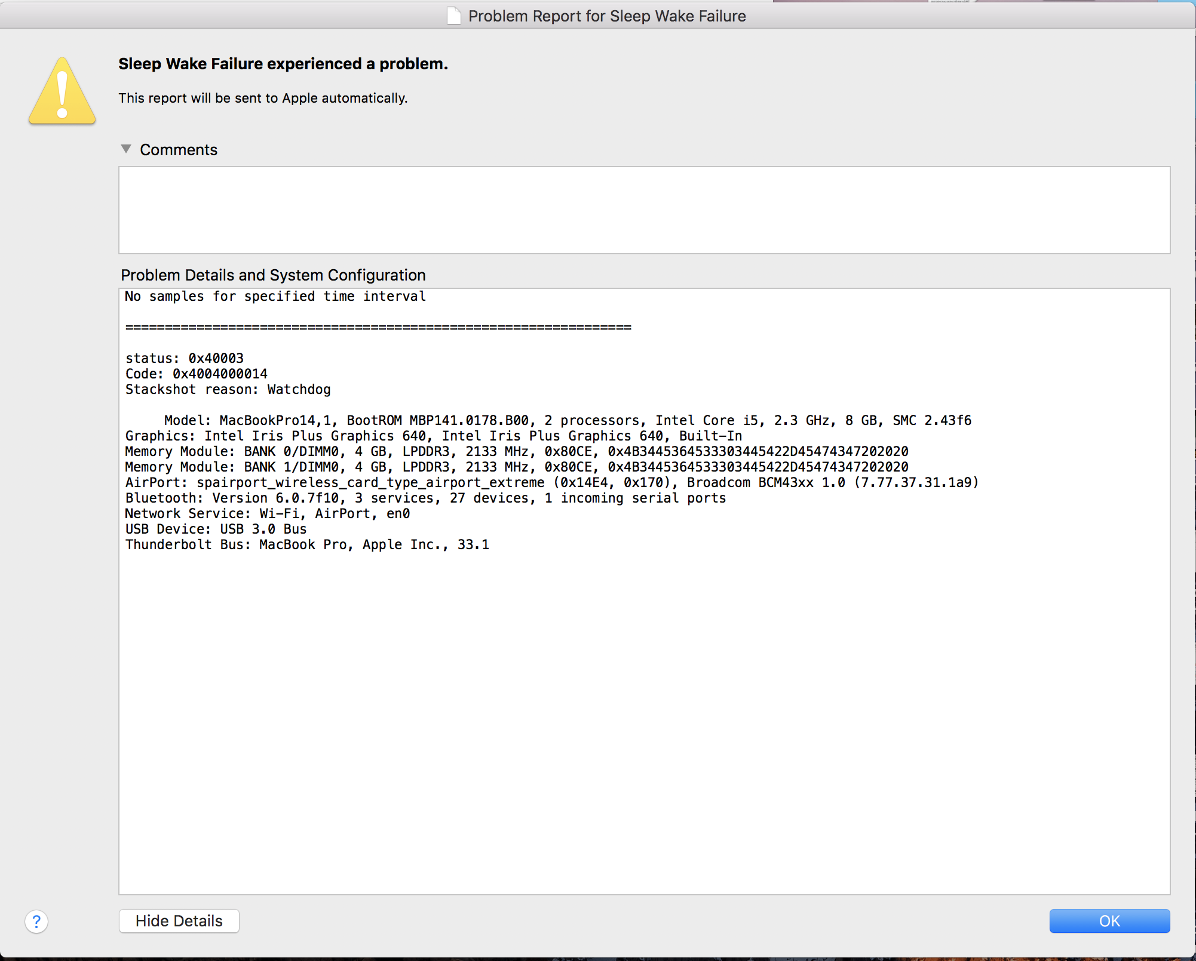Hide Details button click

179,921
